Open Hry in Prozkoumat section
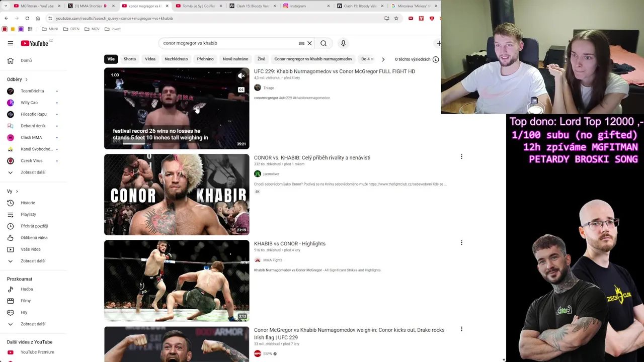 [x=24, y=312]
